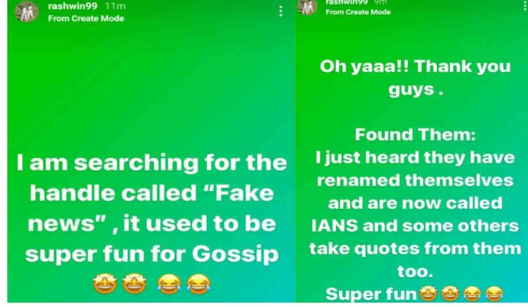
Task: Tap the 'Found Them:' heading
Action: click(x=415, y=135)
